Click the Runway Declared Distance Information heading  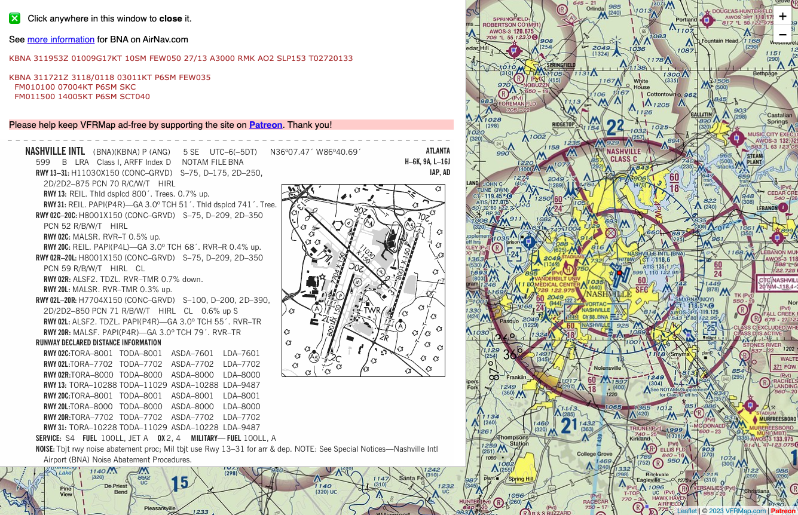(x=99, y=343)
